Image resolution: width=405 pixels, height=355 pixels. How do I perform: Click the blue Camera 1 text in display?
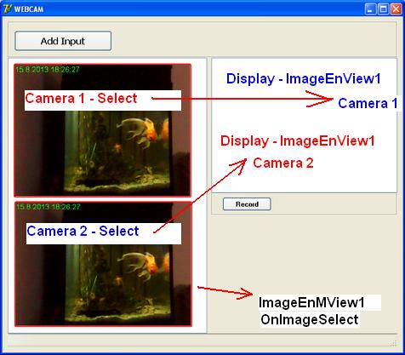368,103
